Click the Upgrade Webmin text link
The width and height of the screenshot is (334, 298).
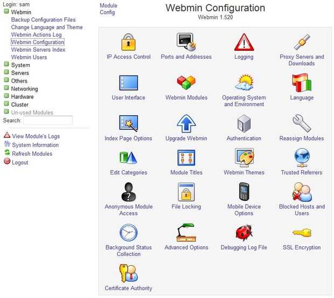point(186,138)
